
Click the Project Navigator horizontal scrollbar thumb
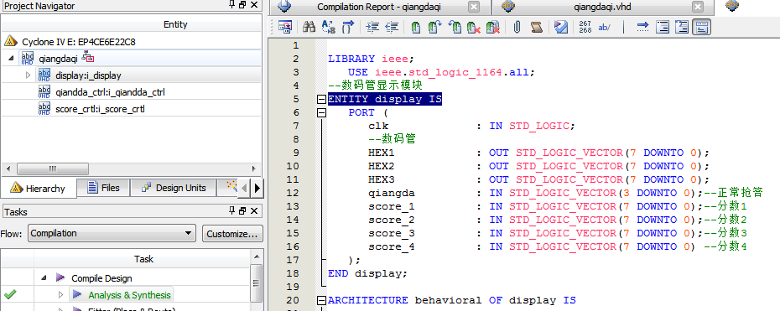coord(54,168)
